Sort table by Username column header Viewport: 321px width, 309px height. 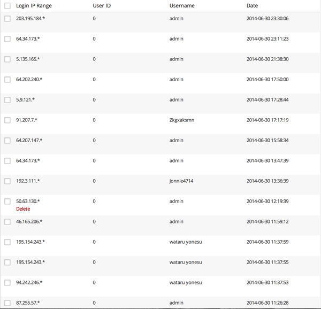point(182,5)
